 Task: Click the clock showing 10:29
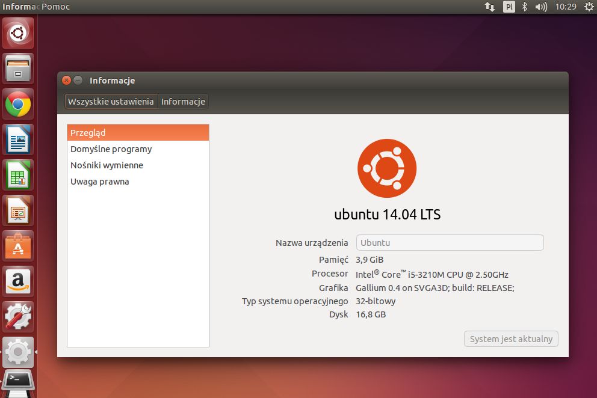point(565,7)
